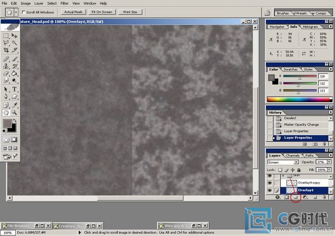Open the Filter menu
Image resolution: width=335 pixels, height=236 pixels.
click(64, 4)
